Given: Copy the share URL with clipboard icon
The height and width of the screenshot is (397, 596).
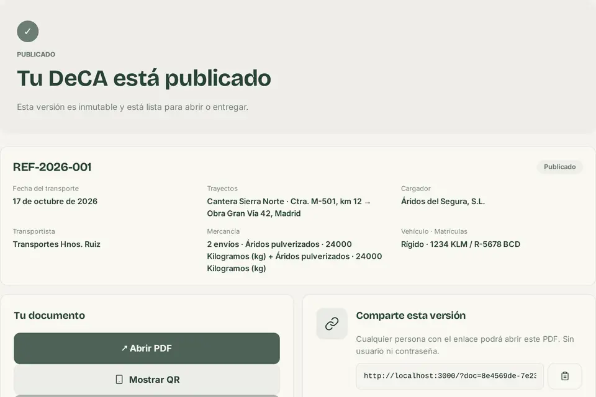Looking at the screenshot, I should [x=565, y=376].
